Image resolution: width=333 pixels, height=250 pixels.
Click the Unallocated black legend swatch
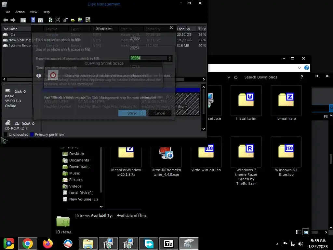[x=6, y=134]
